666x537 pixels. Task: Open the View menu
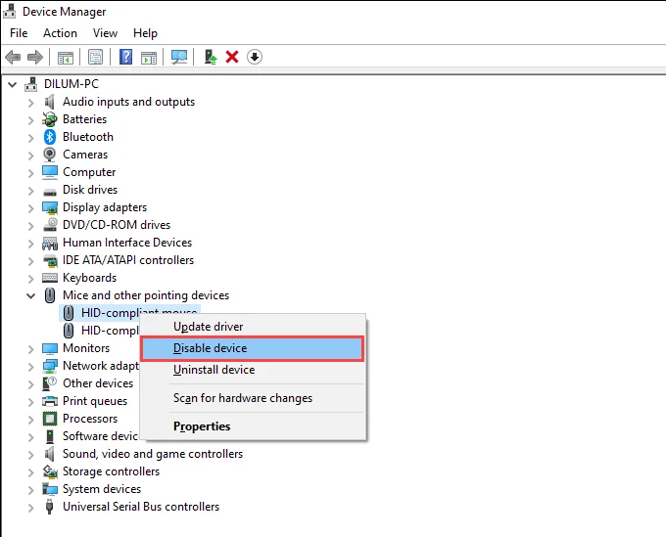pos(105,33)
